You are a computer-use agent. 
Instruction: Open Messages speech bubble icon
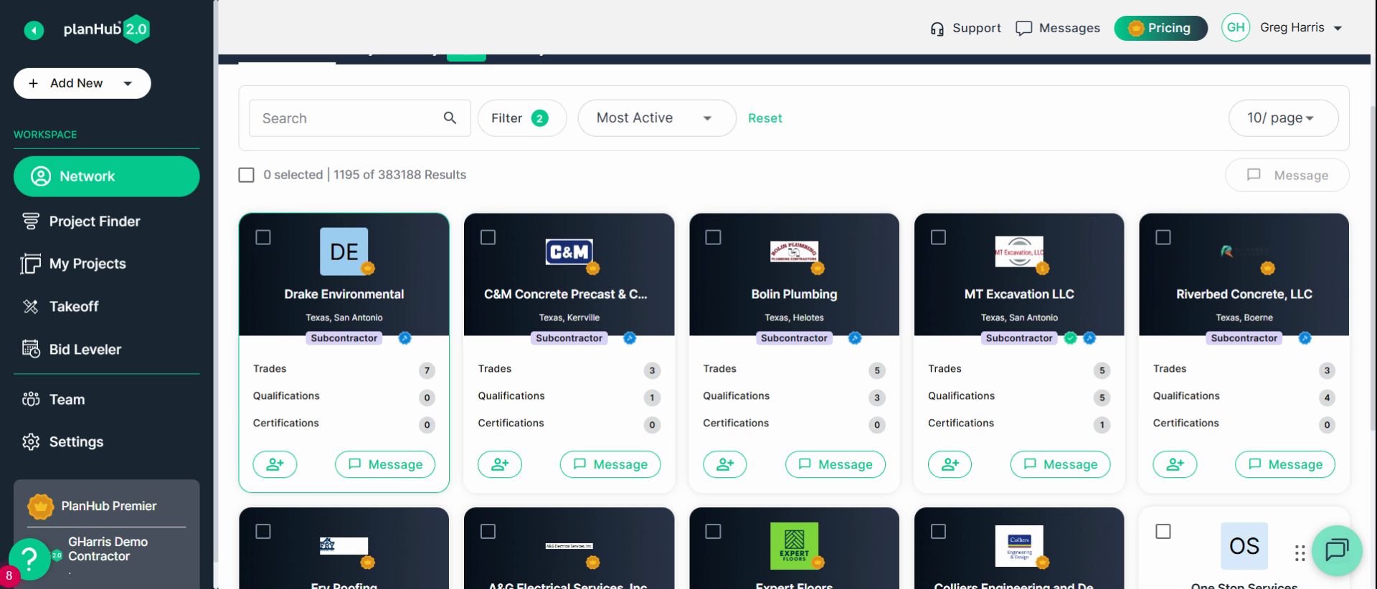pyautogui.click(x=1023, y=29)
